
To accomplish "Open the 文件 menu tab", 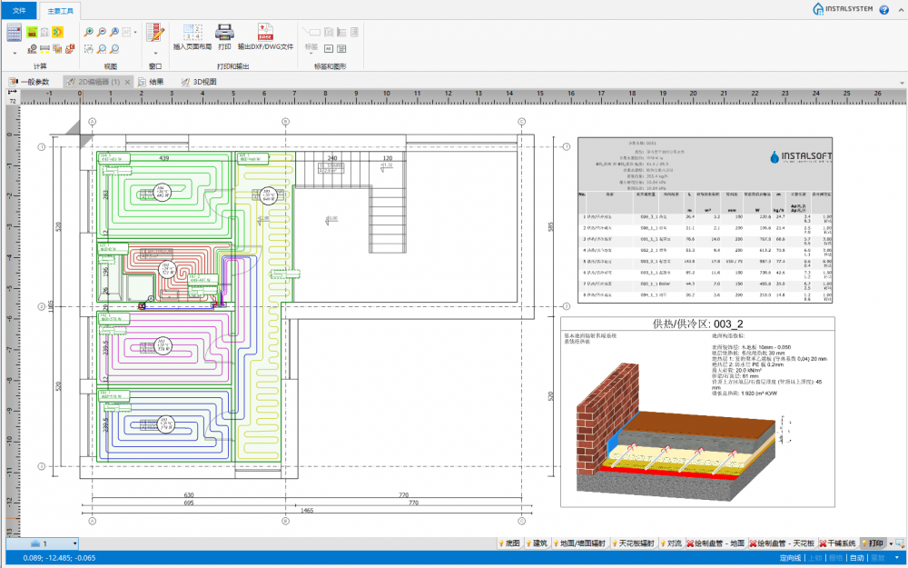I will (x=19, y=10).
